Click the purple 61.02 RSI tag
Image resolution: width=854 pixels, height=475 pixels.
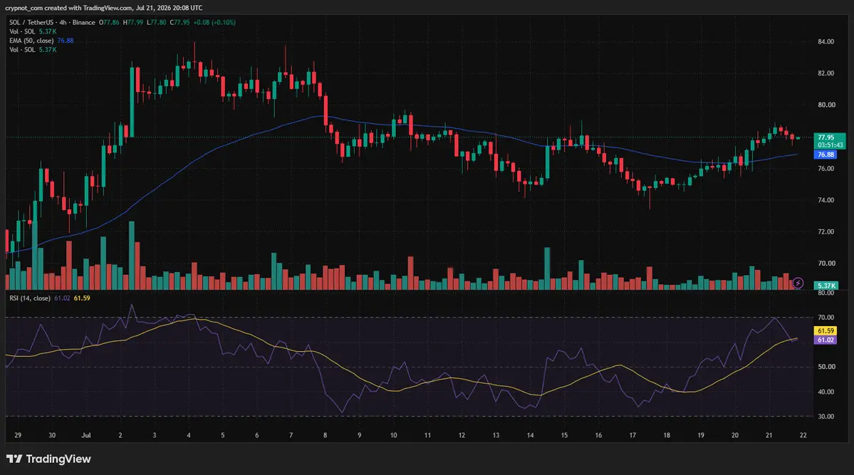(x=826, y=340)
